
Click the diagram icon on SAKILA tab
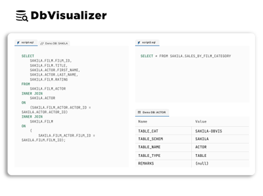click(x=42, y=43)
